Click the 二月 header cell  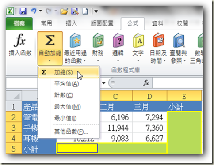click(116, 106)
